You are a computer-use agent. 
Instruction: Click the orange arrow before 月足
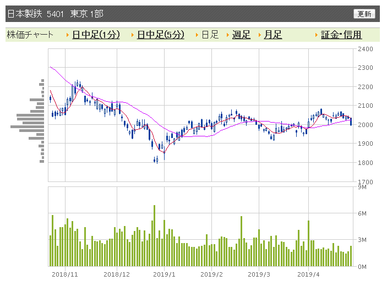click(260, 35)
